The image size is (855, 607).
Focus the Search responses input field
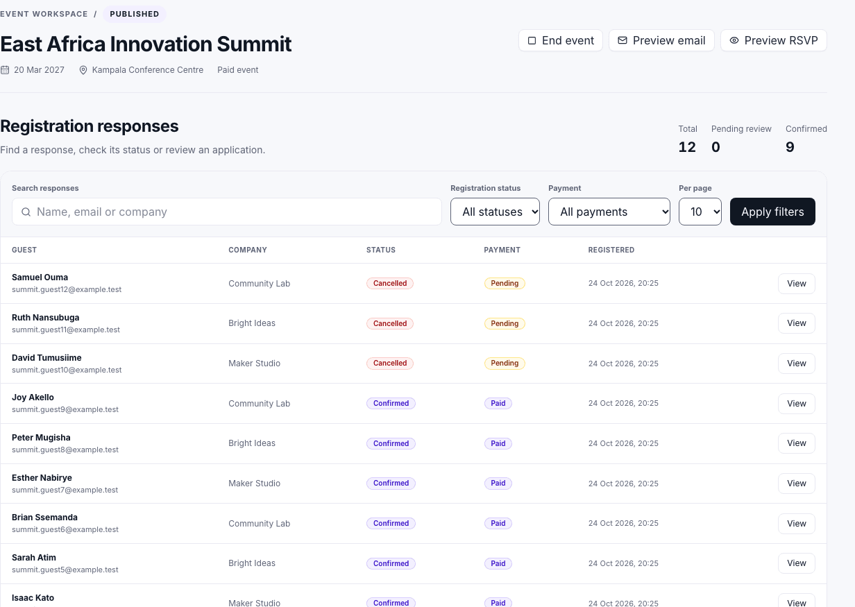227,212
